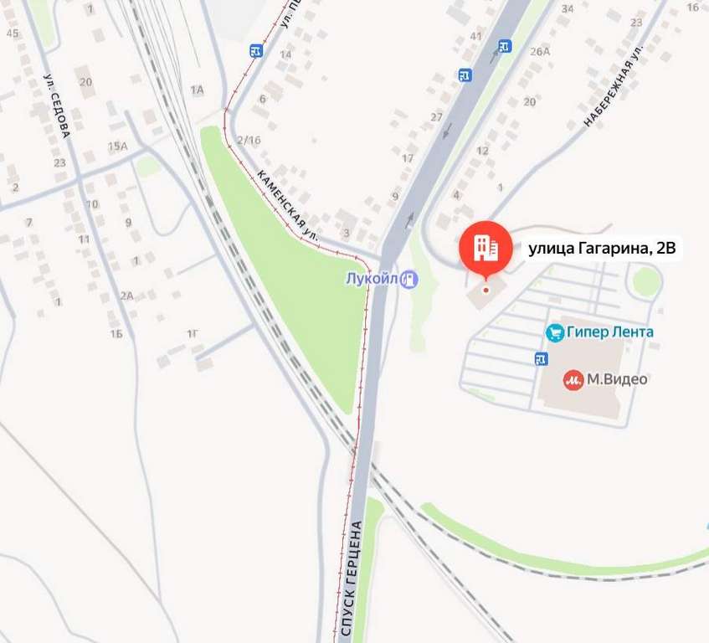
Task: Select bus stop icon beside Гипер Лента
Action: pos(541,359)
